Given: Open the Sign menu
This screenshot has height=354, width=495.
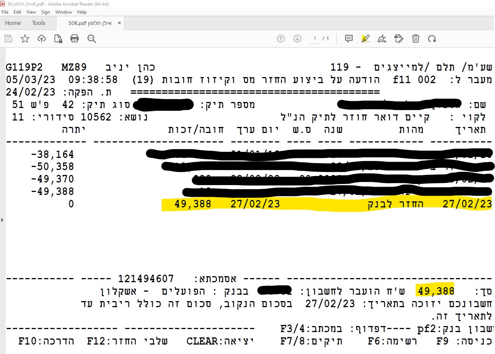Looking at the screenshot, I should point(45,12).
